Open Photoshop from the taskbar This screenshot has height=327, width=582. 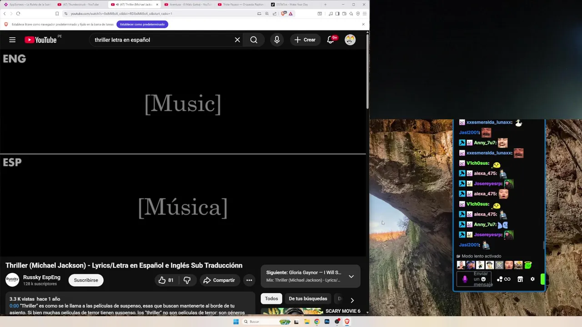[327, 322]
